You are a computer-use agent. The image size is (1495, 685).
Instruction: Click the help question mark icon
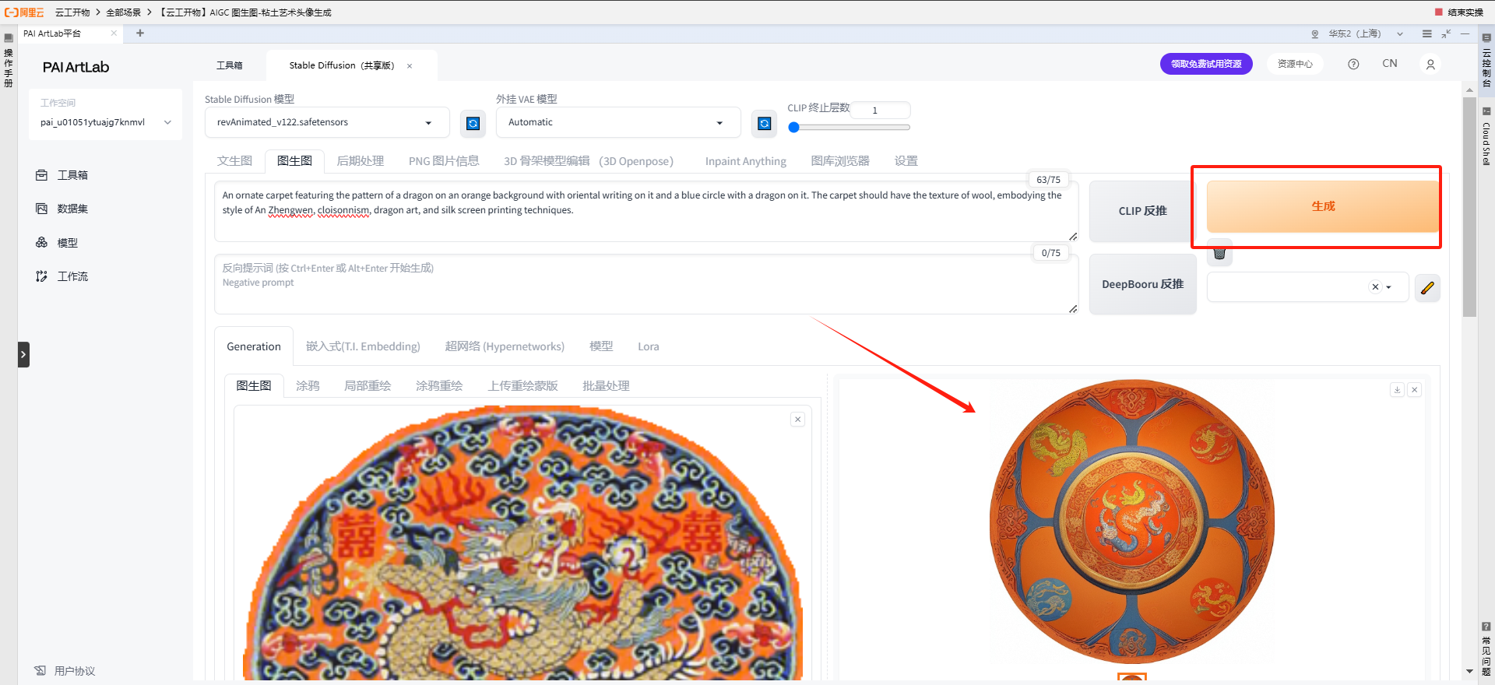[1353, 64]
